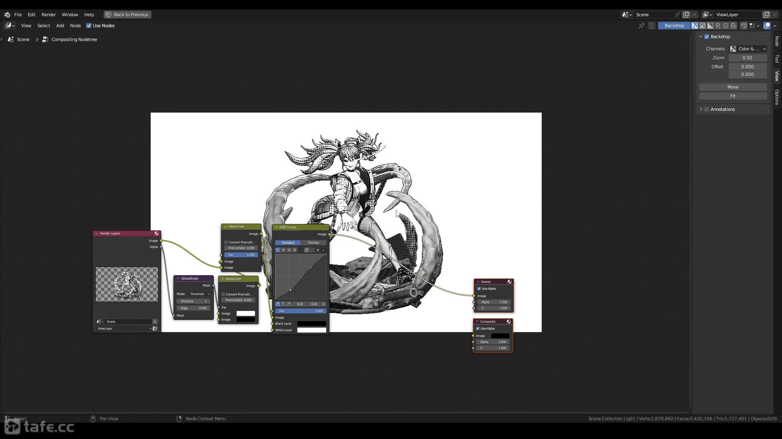The image size is (782, 439).
Task: Click the ViewLayer browse icon
Action: tap(707, 15)
